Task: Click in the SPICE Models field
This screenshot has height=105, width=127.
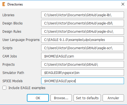Action: pyautogui.click(x=83, y=81)
